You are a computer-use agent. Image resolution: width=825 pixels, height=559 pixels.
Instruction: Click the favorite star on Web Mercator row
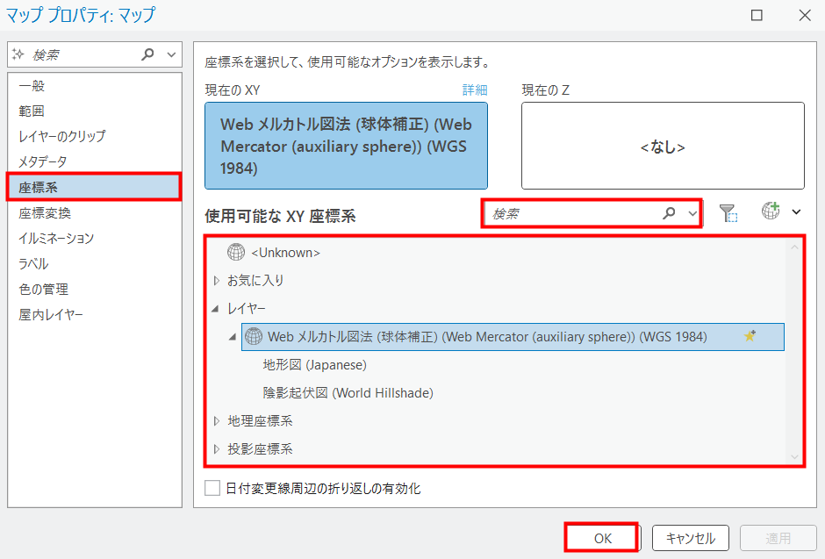click(x=750, y=336)
